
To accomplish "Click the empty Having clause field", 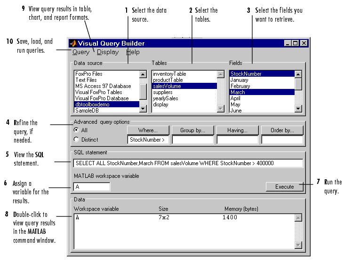I will [237, 140].
